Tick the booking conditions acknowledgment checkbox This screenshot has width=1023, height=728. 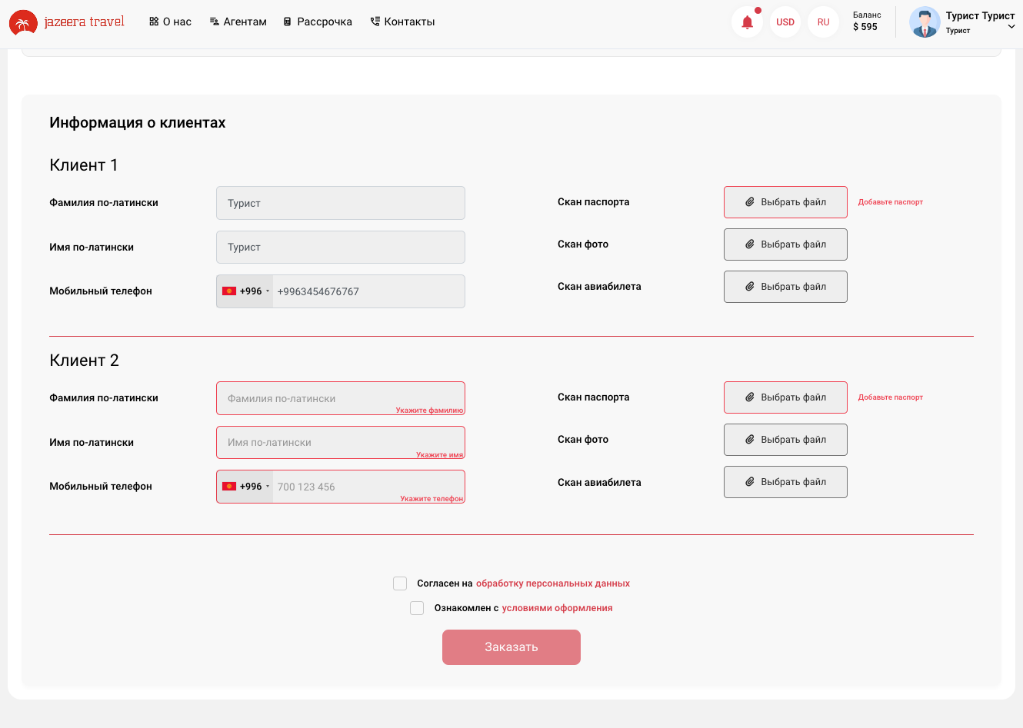coord(417,608)
